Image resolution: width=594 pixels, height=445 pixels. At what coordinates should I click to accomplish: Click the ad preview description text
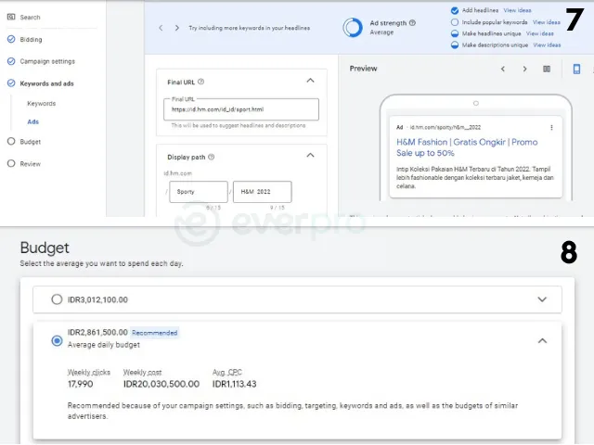475,177
